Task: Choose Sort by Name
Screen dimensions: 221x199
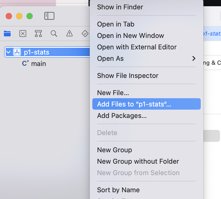Action: [x=118, y=190]
